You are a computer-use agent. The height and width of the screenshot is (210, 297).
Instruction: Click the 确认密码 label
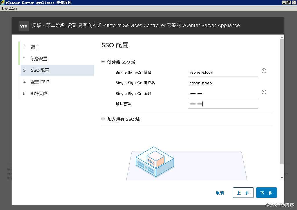point(123,104)
